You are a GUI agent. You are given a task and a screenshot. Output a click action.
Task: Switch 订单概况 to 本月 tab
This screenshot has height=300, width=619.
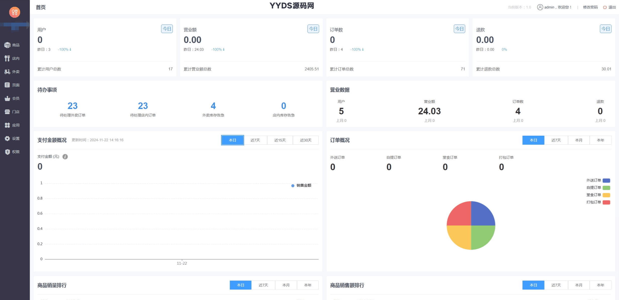[579, 140]
